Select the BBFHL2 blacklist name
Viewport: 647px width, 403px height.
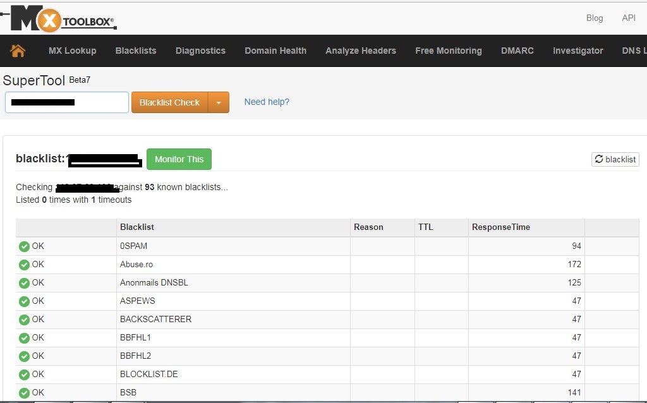(135, 356)
